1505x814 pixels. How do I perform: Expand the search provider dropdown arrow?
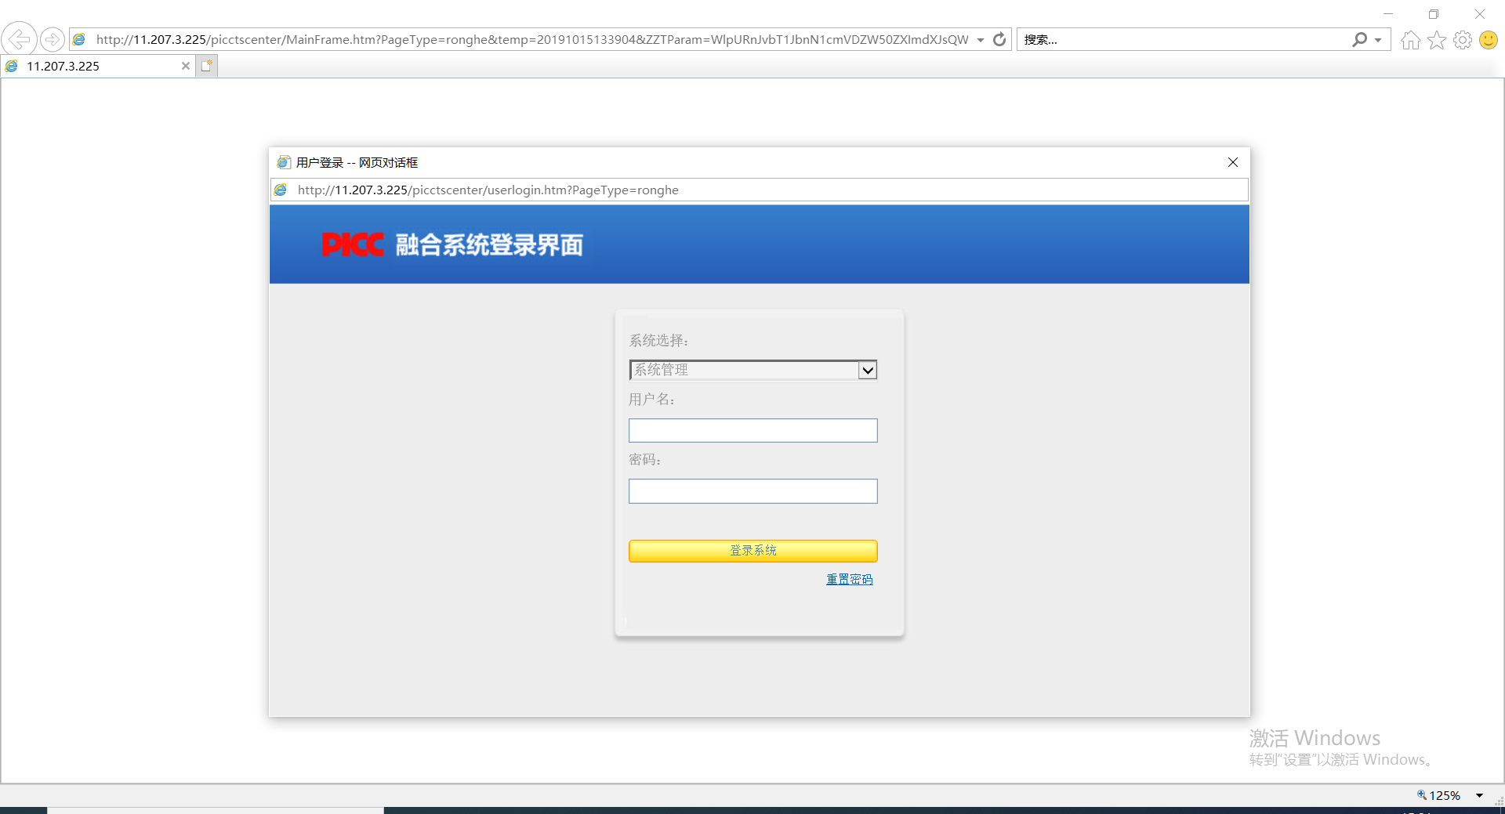click(x=1378, y=40)
